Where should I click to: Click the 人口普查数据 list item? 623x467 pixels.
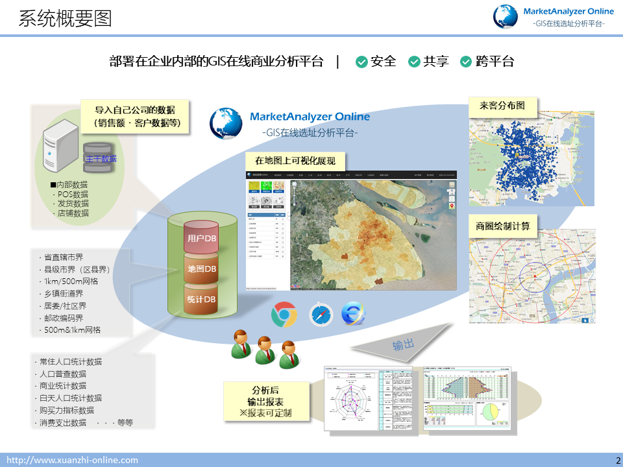point(61,374)
